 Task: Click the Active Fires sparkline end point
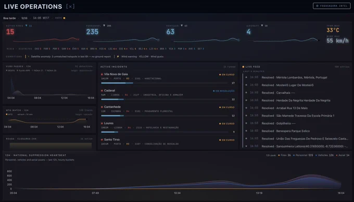(78, 39)
